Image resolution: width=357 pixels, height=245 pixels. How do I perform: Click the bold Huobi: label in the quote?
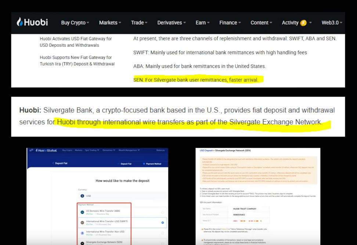pos(30,110)
